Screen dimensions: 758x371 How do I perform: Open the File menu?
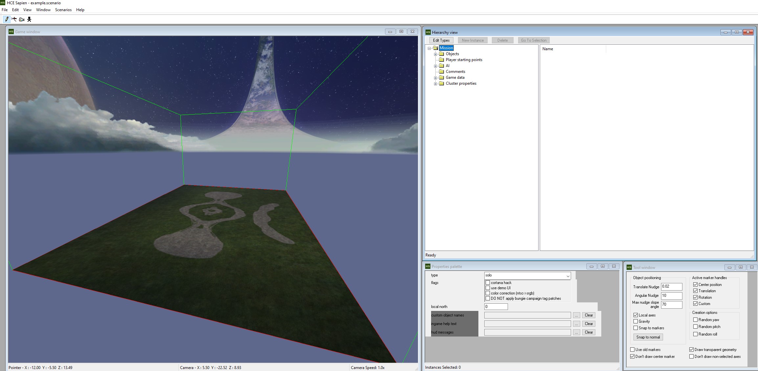pyautogui.click(x=5, y=10)
